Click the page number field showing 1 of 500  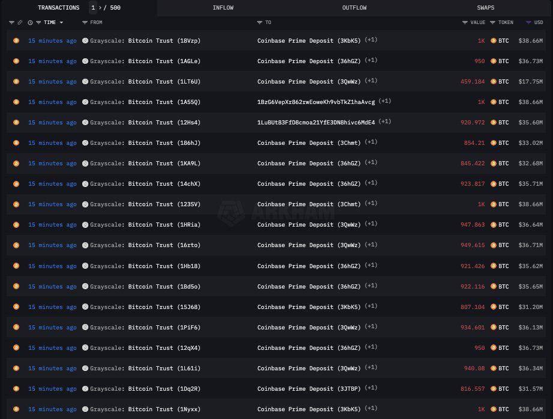coord(93,8)
